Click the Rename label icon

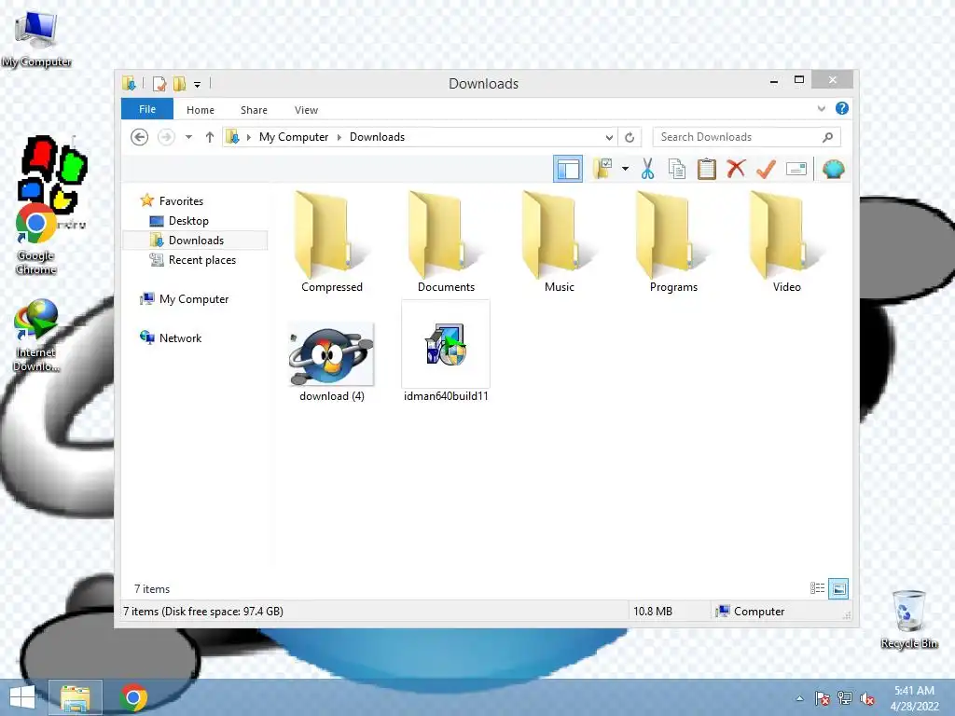[796, 169]
